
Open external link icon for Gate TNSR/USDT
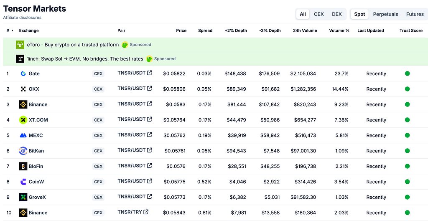150,73
